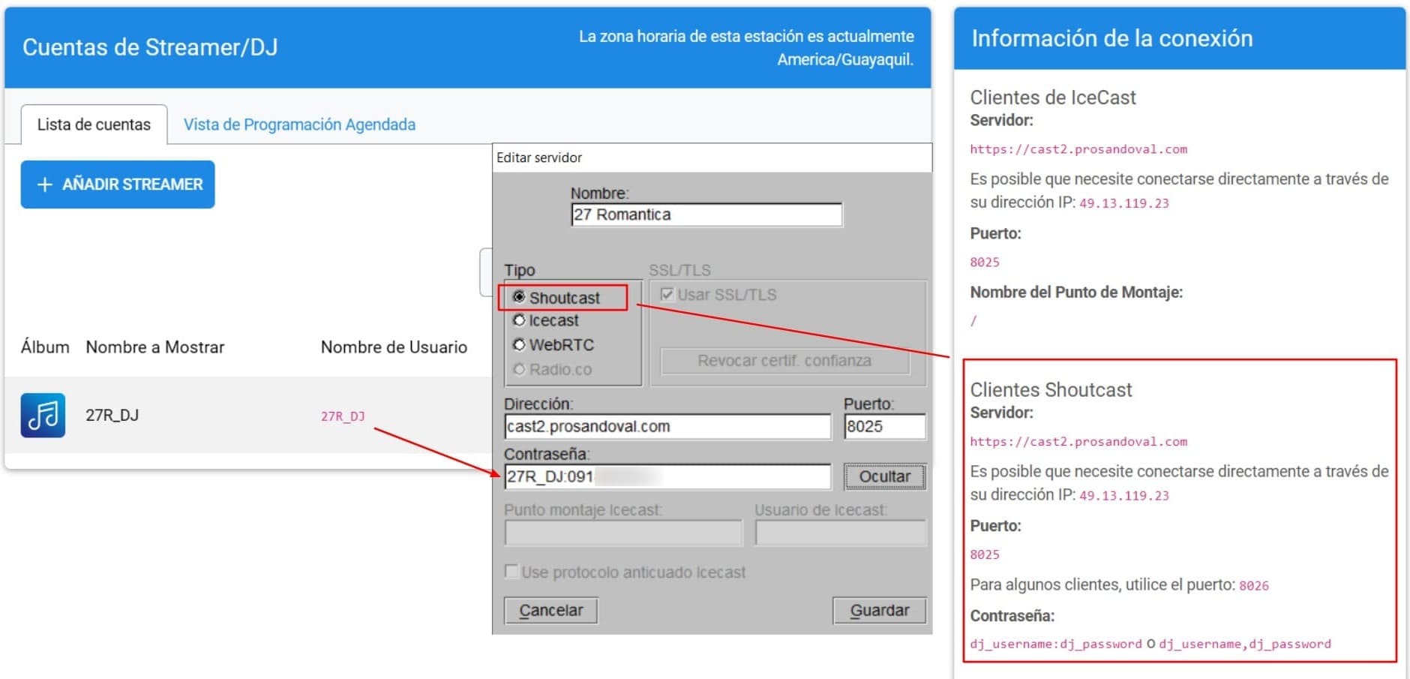Screen dimensions: 1410x679
Task: Open Vista de Programación Agendada tab
Action: click(x=299, y=125)
